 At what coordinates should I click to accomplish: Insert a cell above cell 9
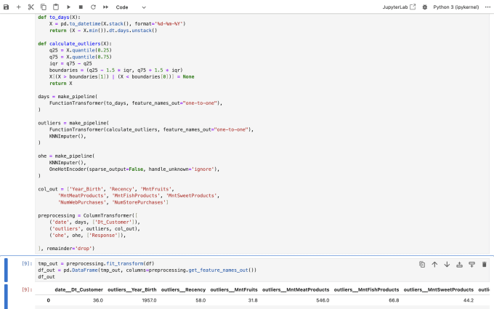pos(459,265)
